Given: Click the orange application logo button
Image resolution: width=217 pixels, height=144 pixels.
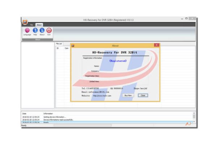Looking at the screenshot, I should point(25,22).
